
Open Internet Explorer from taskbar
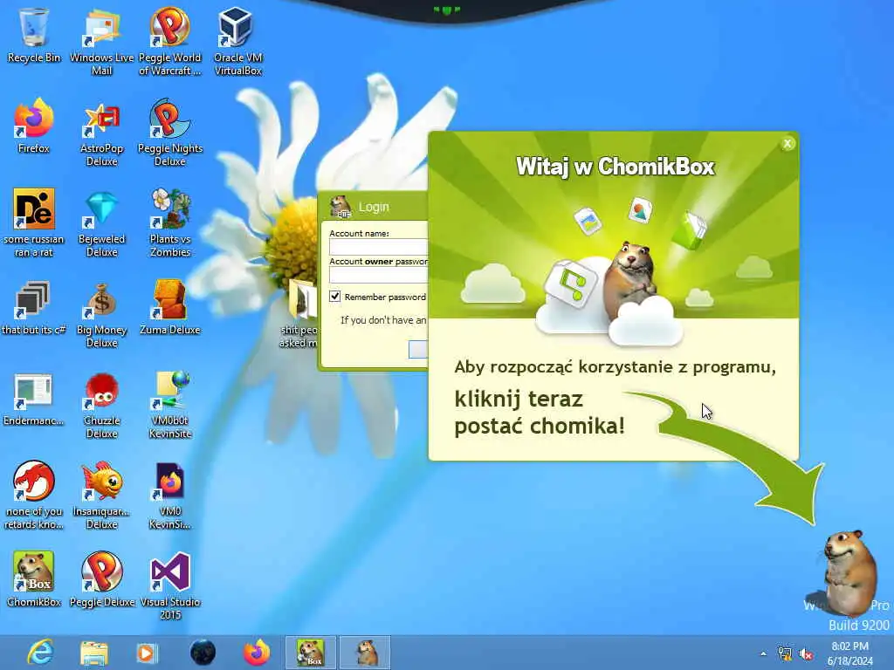[41, 653]
